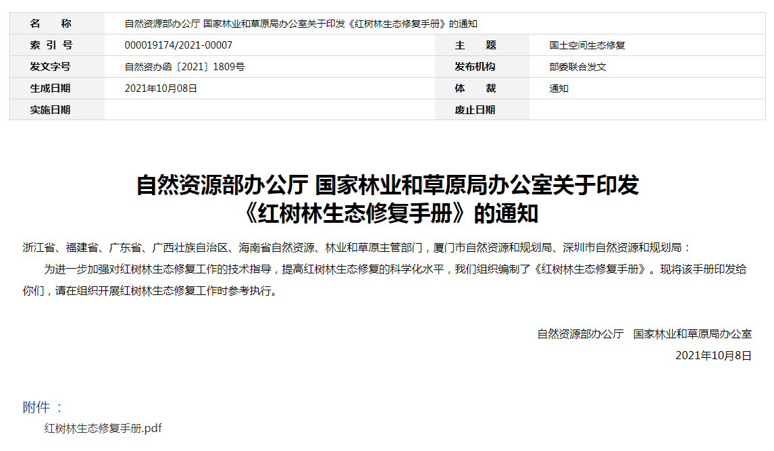Click the genre value 通知 in the table

559,88
